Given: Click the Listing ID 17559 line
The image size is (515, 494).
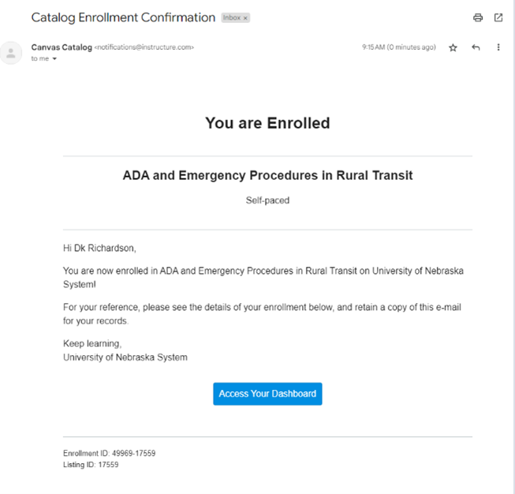Looking at the screenshot, I should click(x=91, y=465).
